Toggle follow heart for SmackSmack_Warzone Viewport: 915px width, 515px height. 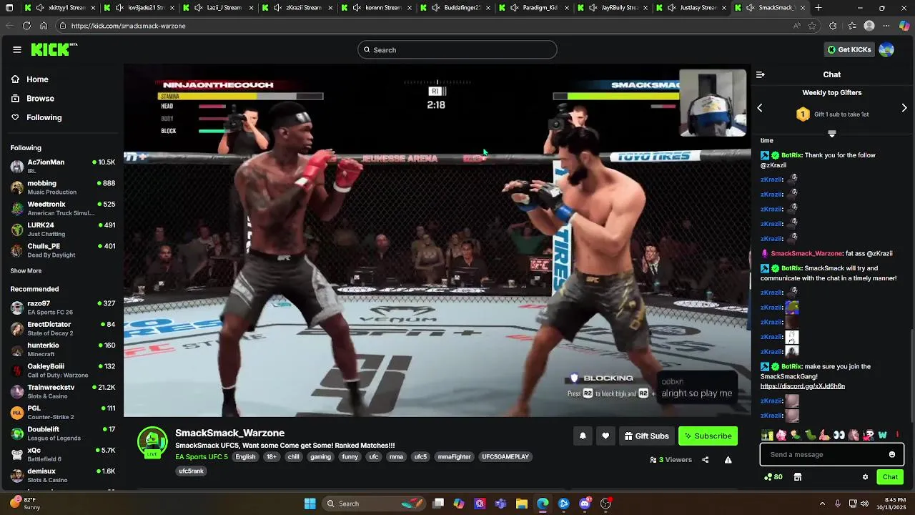tap(605, 436)
